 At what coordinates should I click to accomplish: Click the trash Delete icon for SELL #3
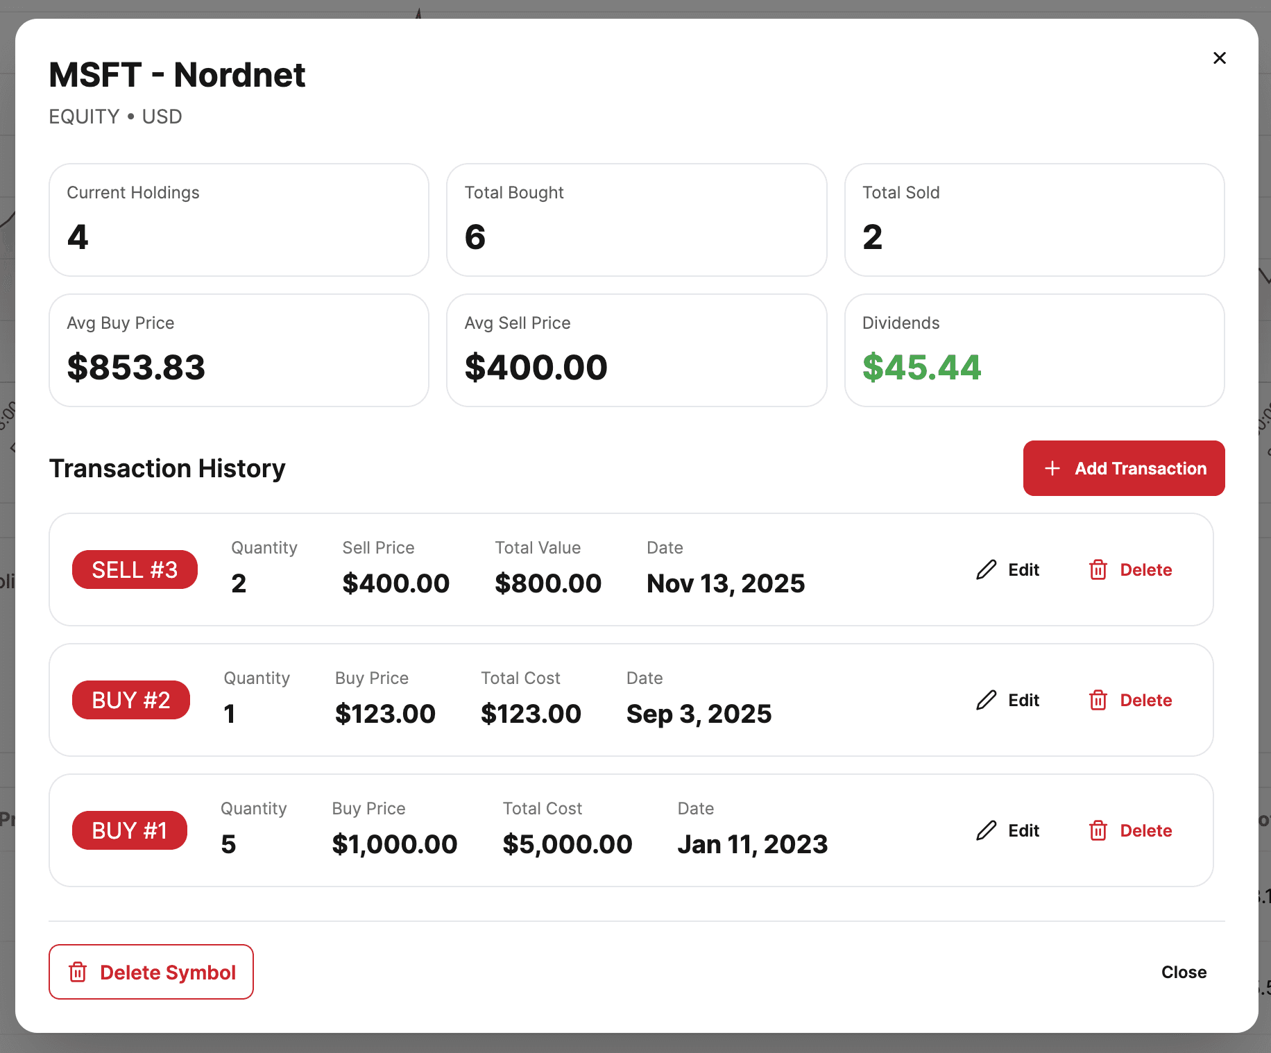point(1098,570)
